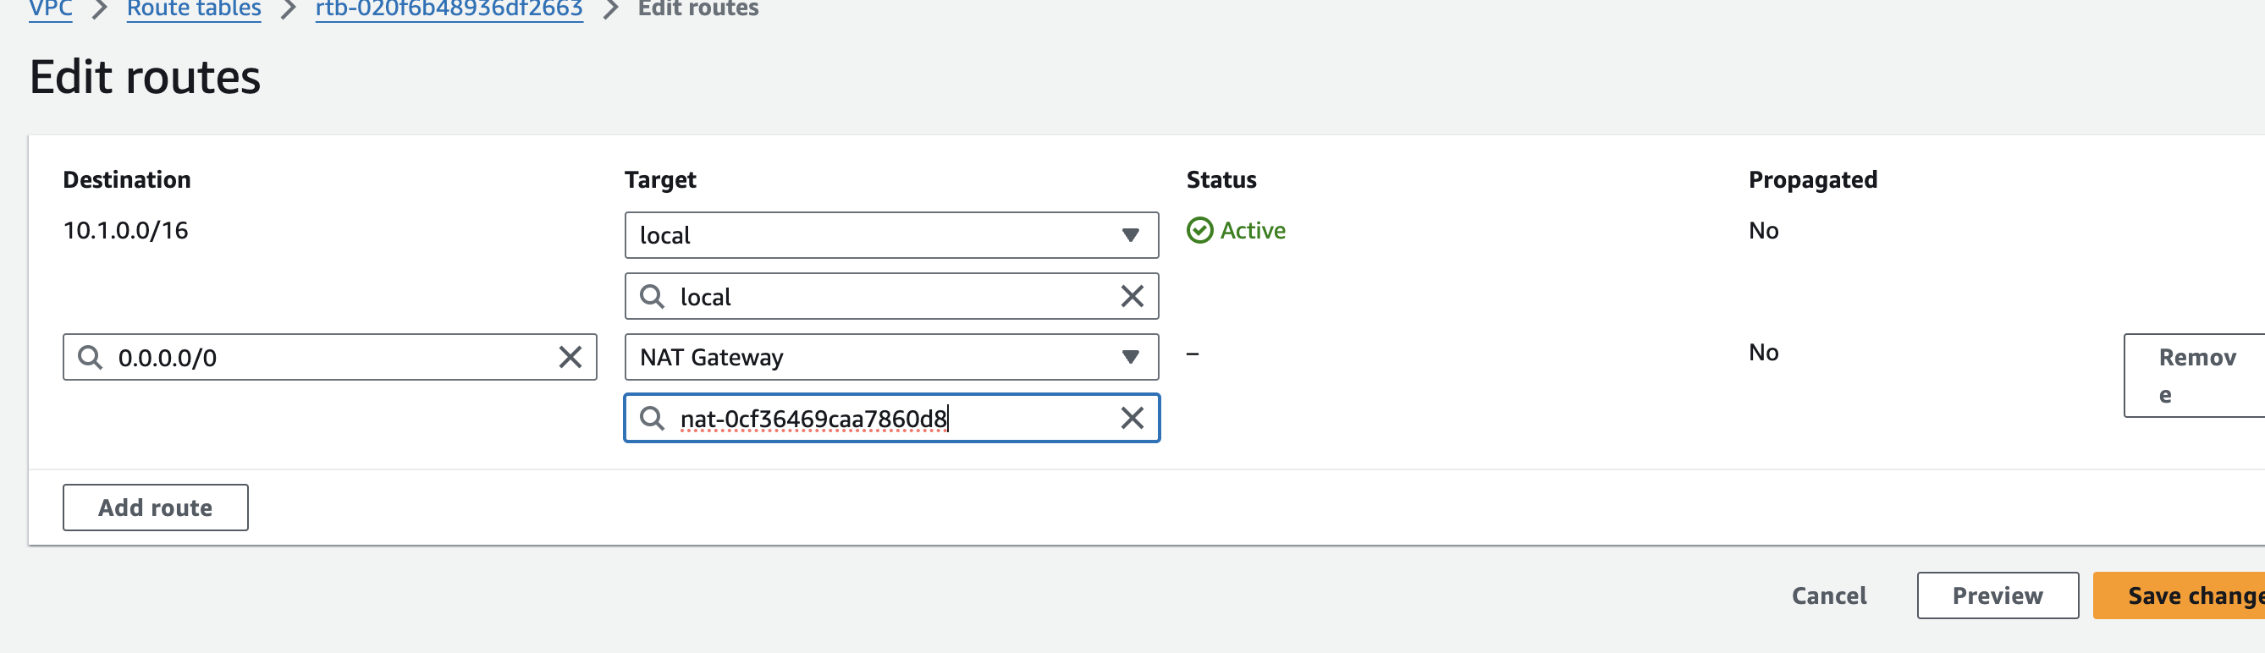
Task: Go to VPC breadcrumb link
Action: (50, 9)
